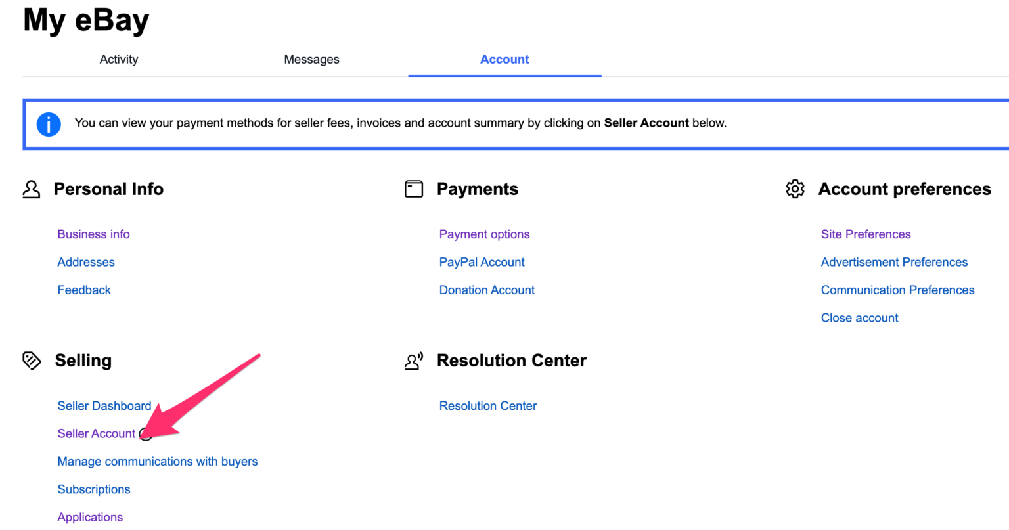Click the Close account link
The width and height of the screenshot is (1009, 530).
(859, 317)
